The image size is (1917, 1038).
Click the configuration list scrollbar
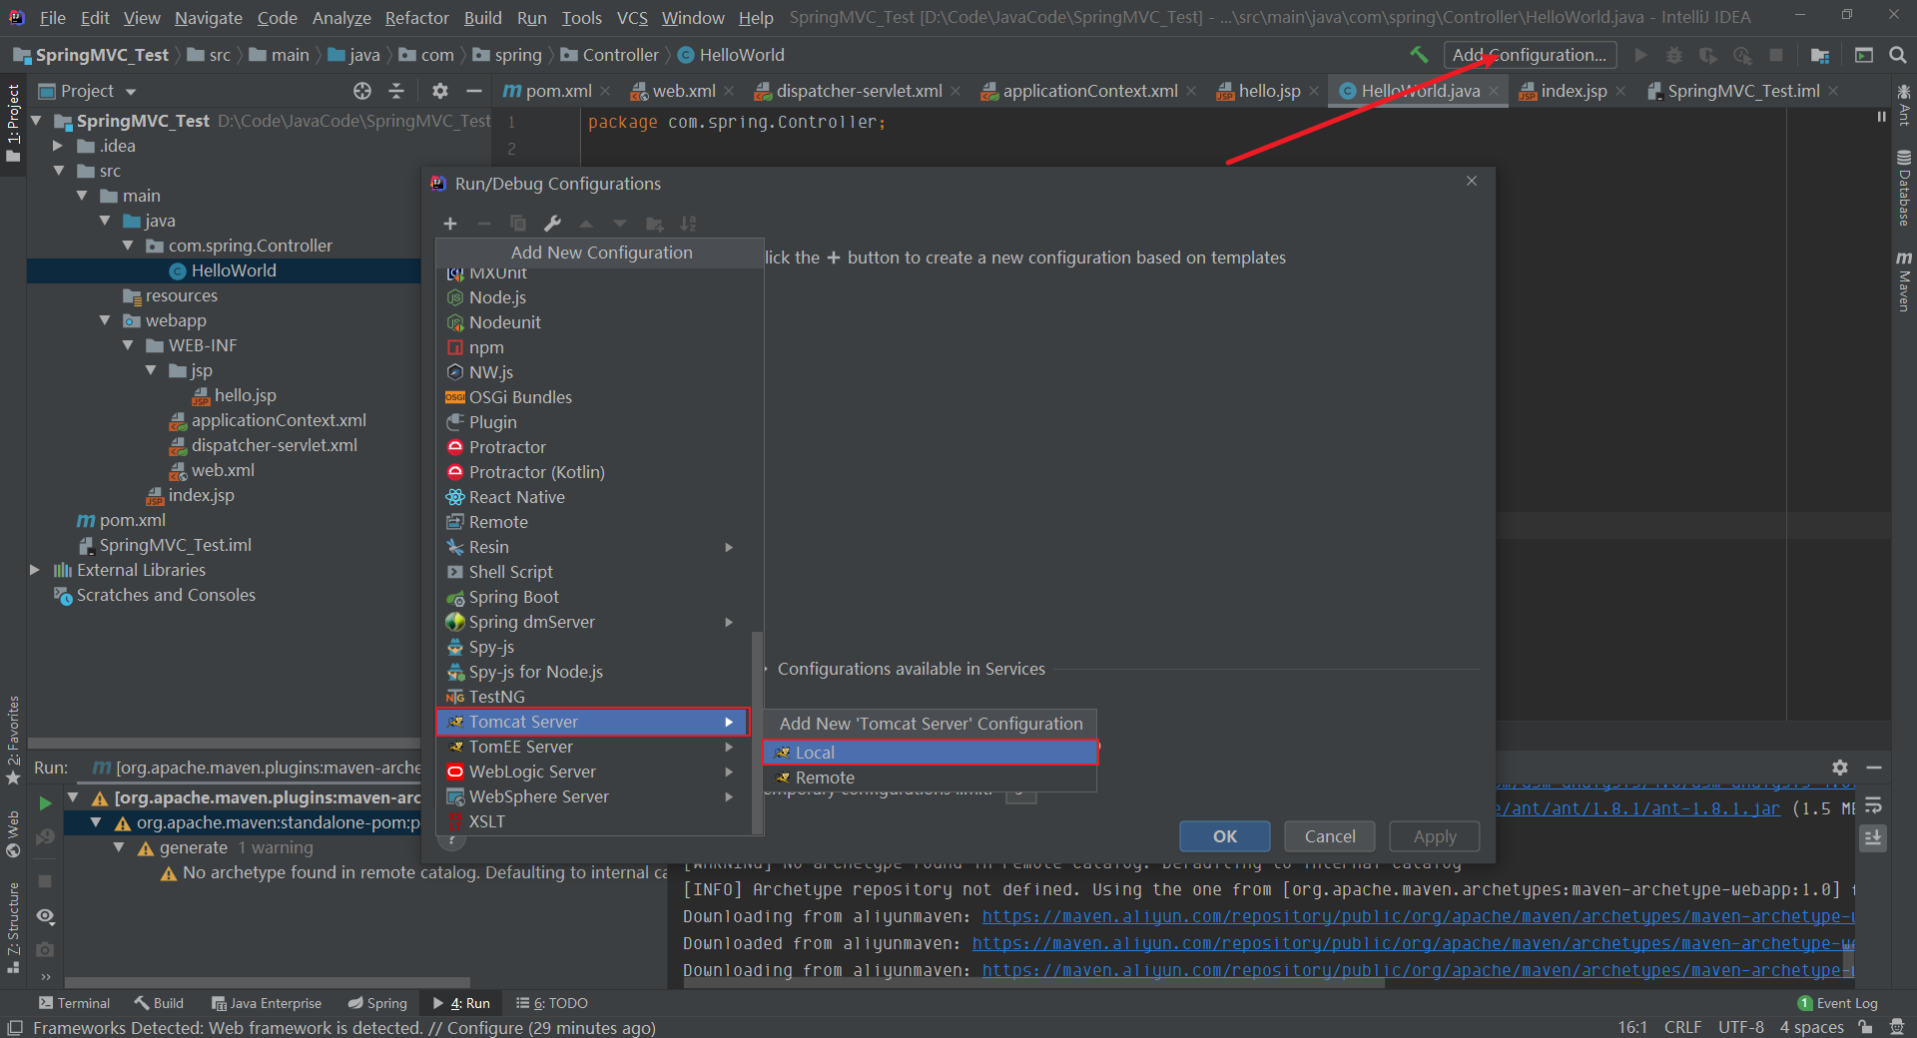click(x=757, y=732)
